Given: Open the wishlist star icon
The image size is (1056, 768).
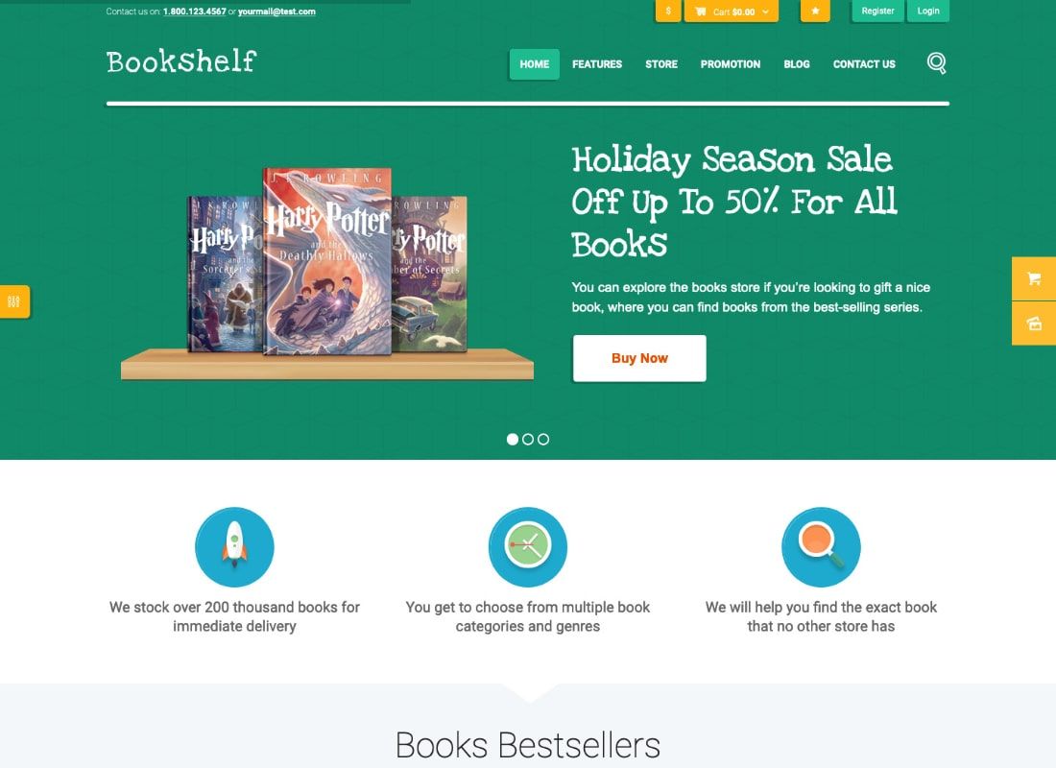Looking at the screenshot, I should tap(815, 11).
